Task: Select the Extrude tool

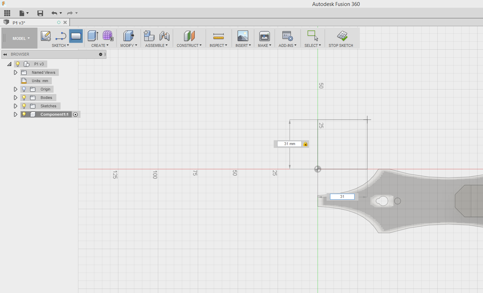Action: [x=93, y=36]
